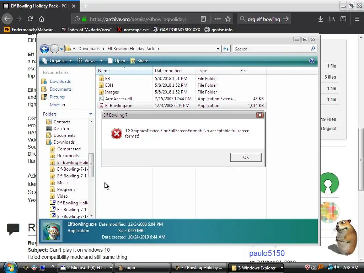Click the Firefox search box
Viewport: 364px width, 273px height.
pos(264,19)
